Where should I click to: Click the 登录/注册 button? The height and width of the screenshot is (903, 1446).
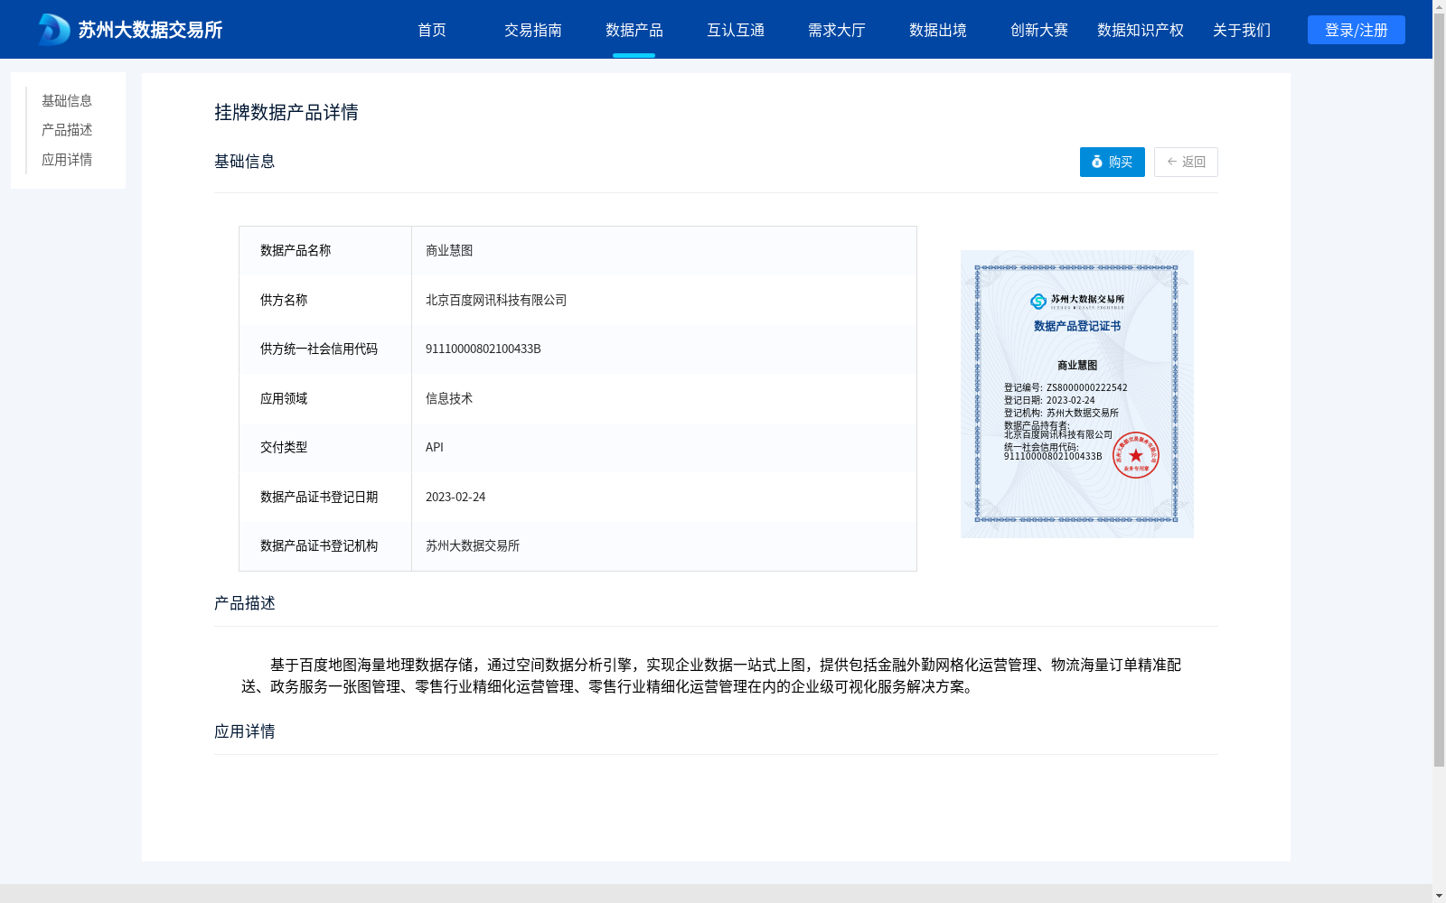[1357, 30]
